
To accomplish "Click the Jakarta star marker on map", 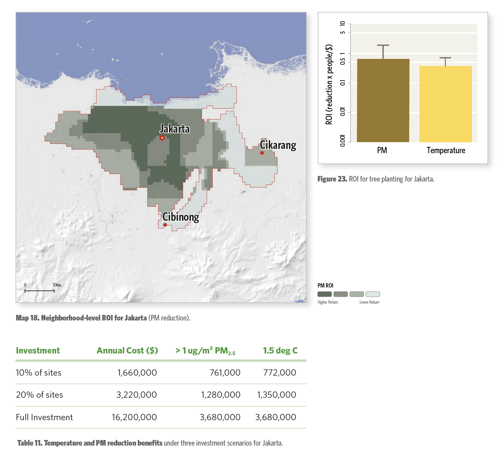I will coord(162,138).
